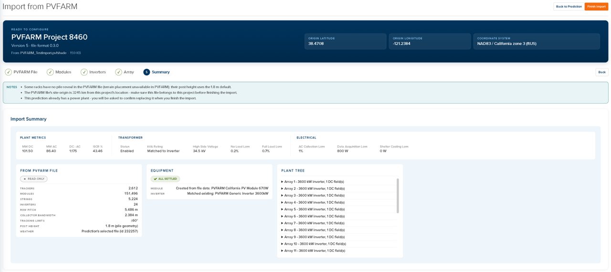Screen dimensions: 611x272
Task: Click the note about replacing the power plant
Action: pos(110,98)
